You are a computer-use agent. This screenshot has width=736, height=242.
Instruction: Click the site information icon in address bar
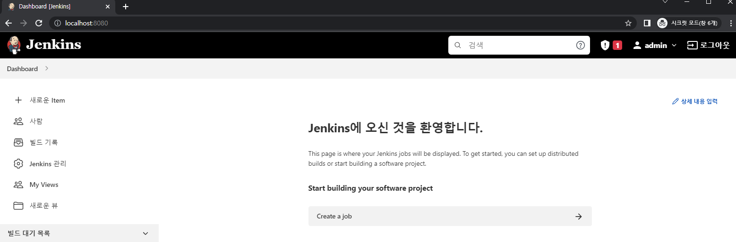click(x=58, y=23)
